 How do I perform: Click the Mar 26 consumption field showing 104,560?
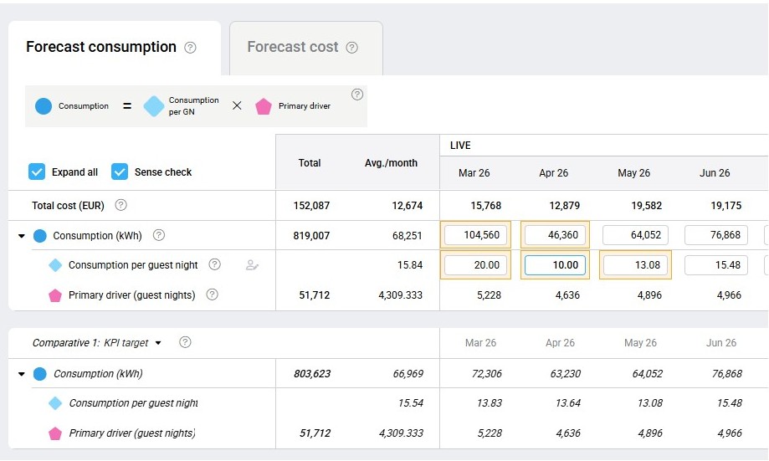pyautogui.click(x=474, y=235)
